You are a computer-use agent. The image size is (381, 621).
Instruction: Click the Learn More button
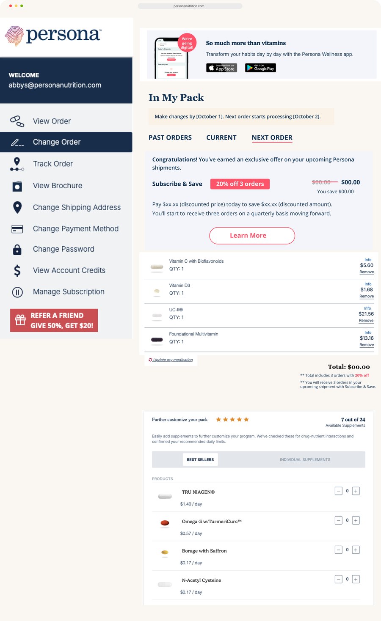click(x=252, y=236)
